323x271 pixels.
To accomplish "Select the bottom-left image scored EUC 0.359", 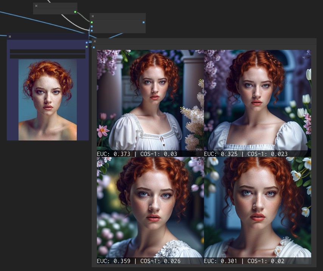I will (150, 208).
